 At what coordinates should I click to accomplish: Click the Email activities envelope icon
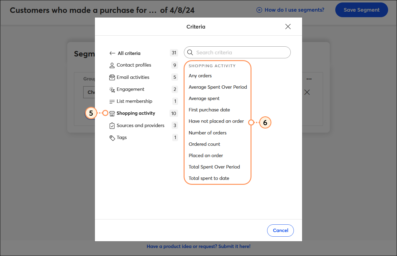pyautogui.click(x=112, y=77)
